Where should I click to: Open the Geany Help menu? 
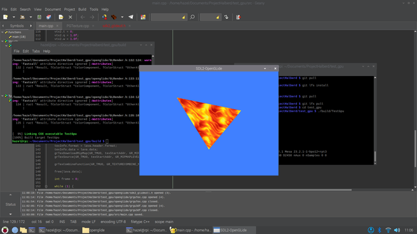click(105, 9)
